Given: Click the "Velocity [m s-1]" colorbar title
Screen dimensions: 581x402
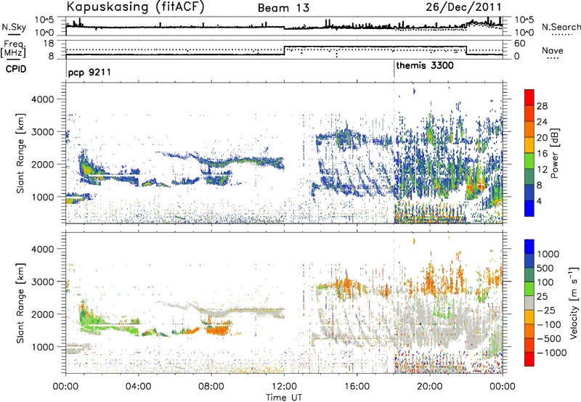Looking at the screenshot, I should (574, 303).
